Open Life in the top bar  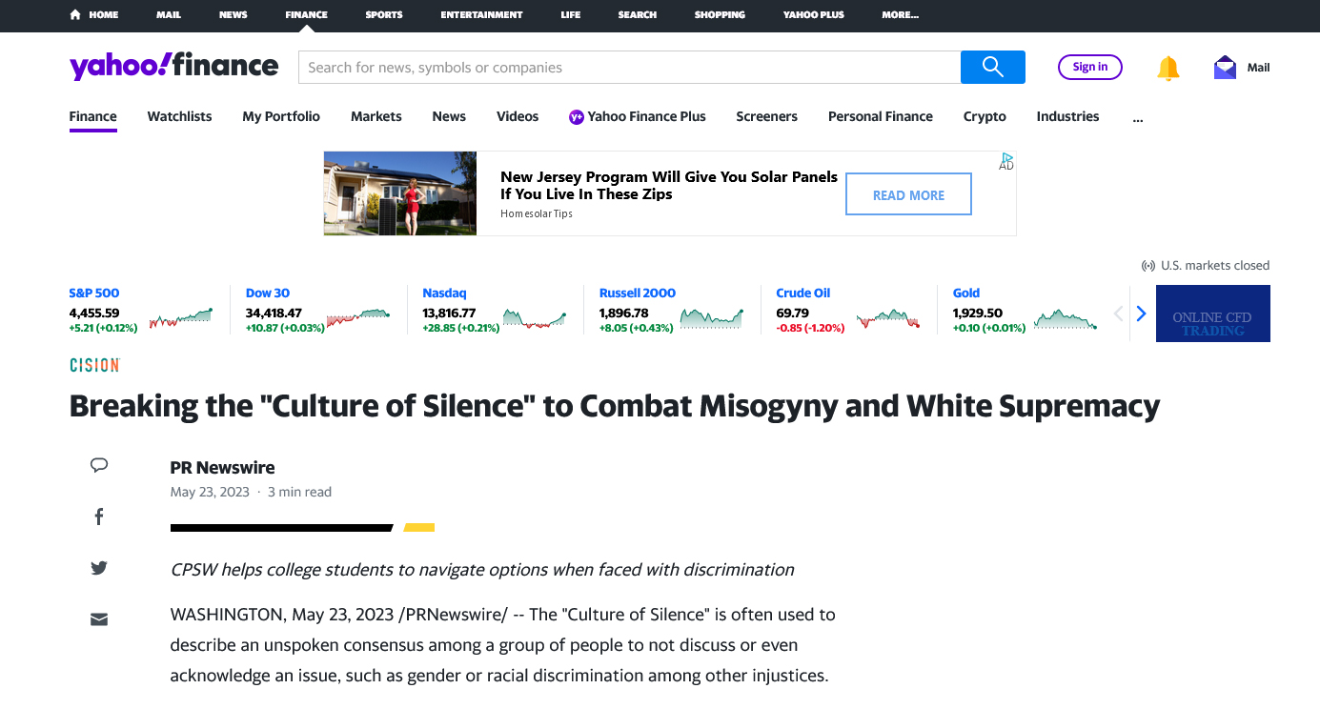pyautogui.click(x=571, y=14)
